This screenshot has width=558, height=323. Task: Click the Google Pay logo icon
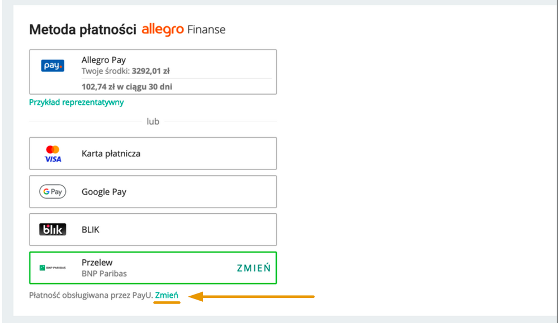pyautogui.click(x=53, y=192)
